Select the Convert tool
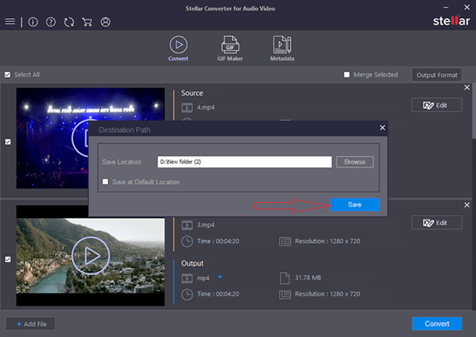 178,49
